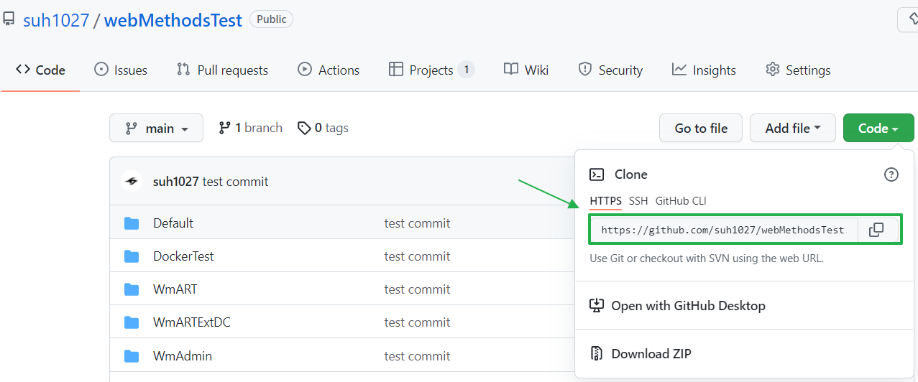918x382 pixels.
Task: Open the main branch dropdown
Action: (x=156, y=128)
